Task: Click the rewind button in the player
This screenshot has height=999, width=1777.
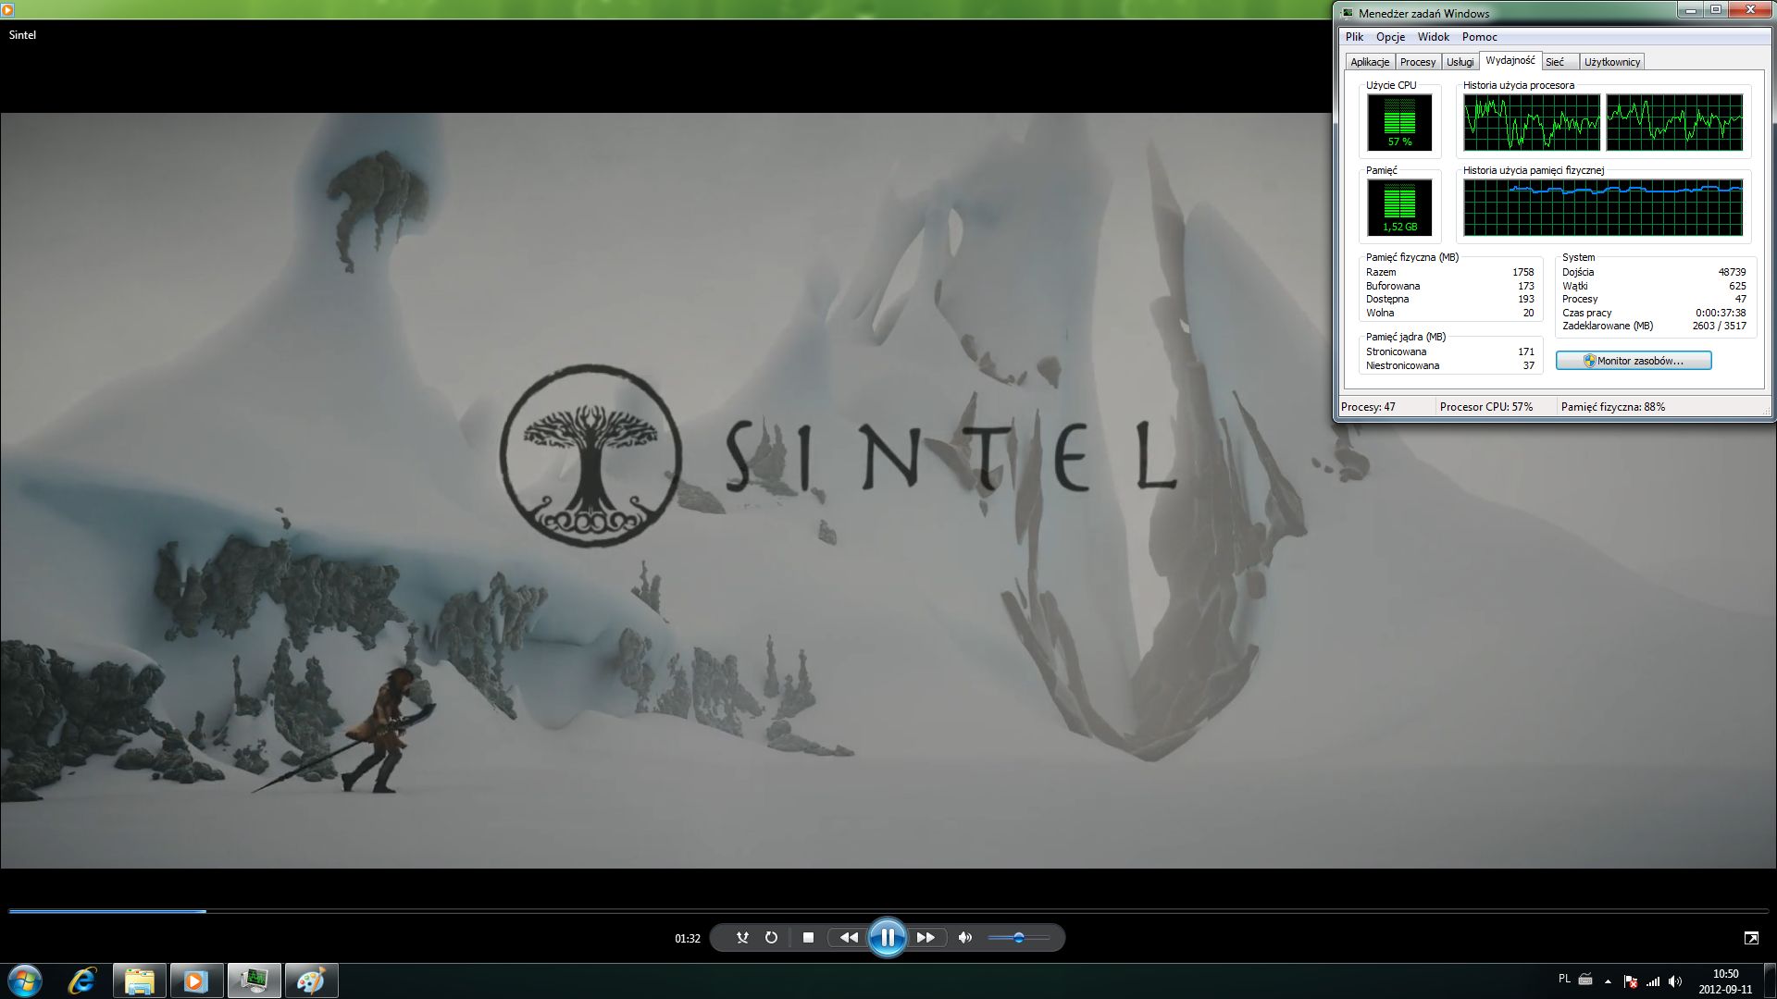Action: [848, 938]
